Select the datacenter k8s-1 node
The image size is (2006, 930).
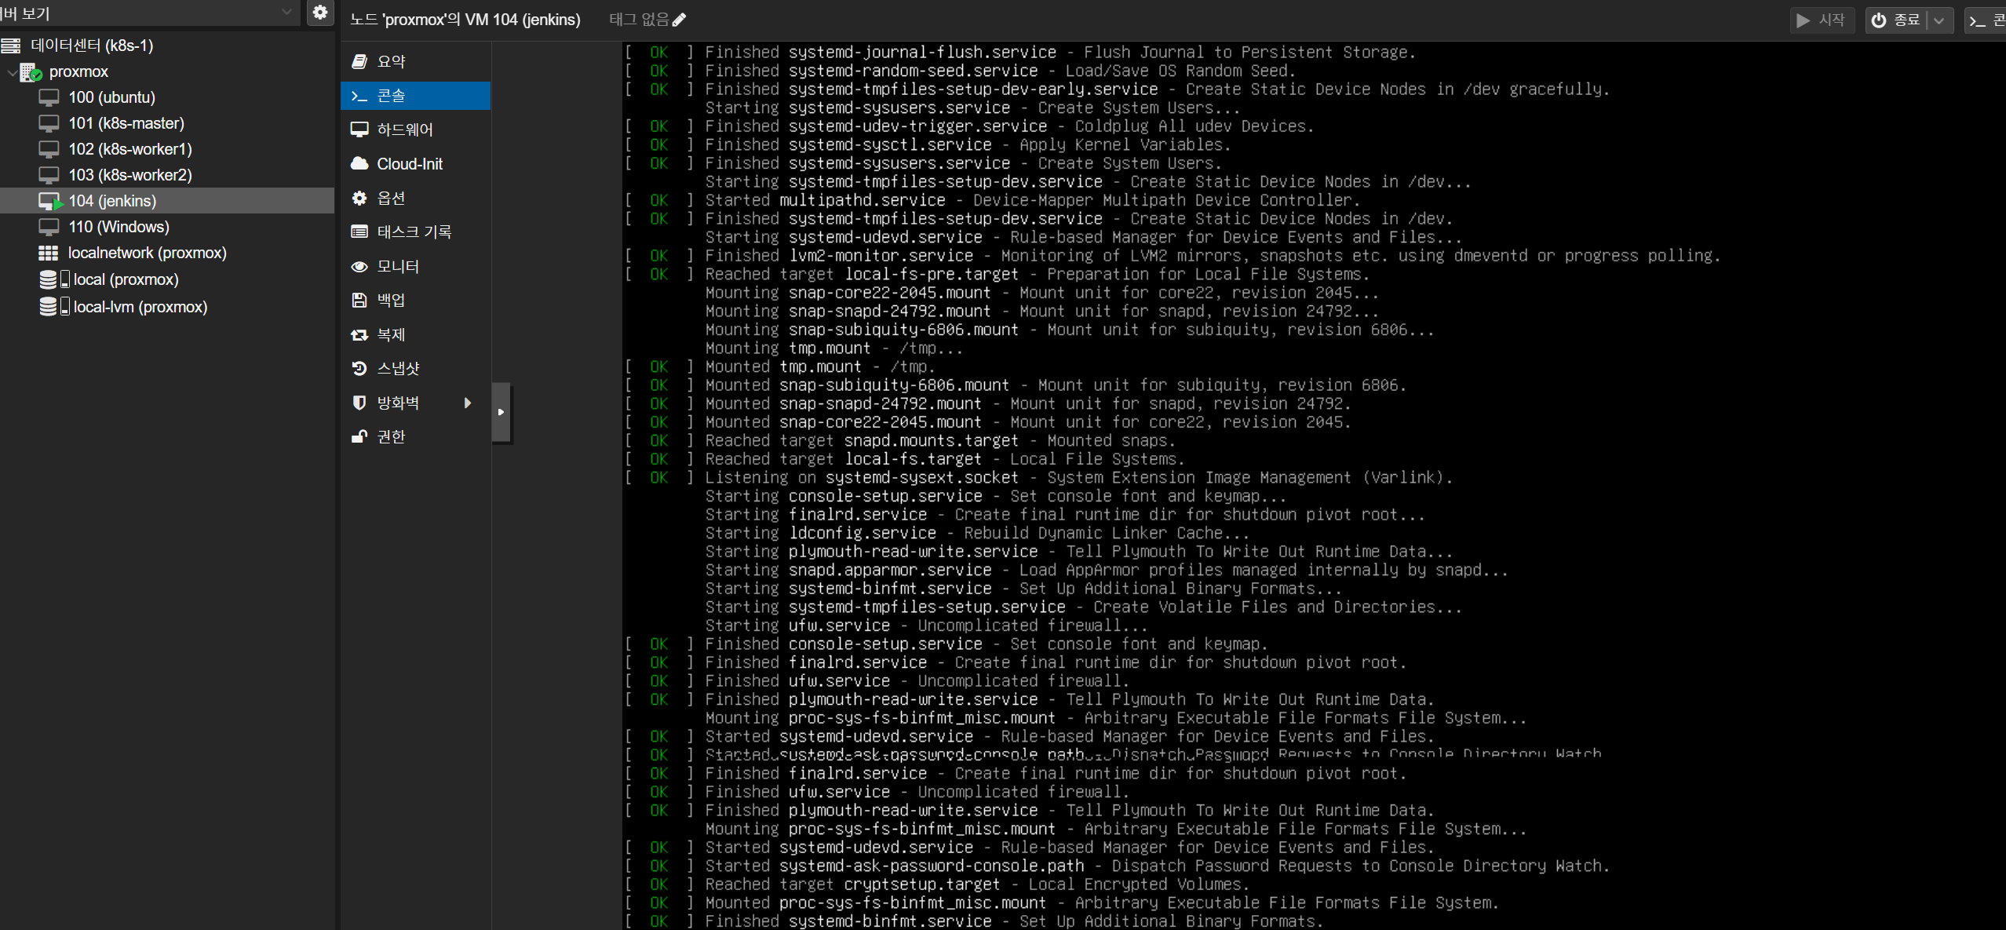(92, 46)
